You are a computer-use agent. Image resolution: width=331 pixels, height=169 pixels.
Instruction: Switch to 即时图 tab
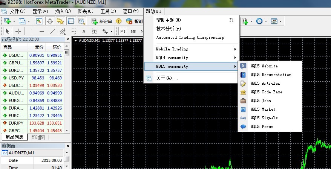pos(38,137)
